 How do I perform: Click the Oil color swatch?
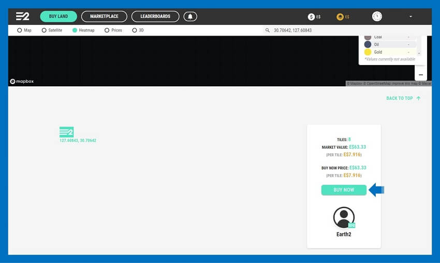pos(368,44)
